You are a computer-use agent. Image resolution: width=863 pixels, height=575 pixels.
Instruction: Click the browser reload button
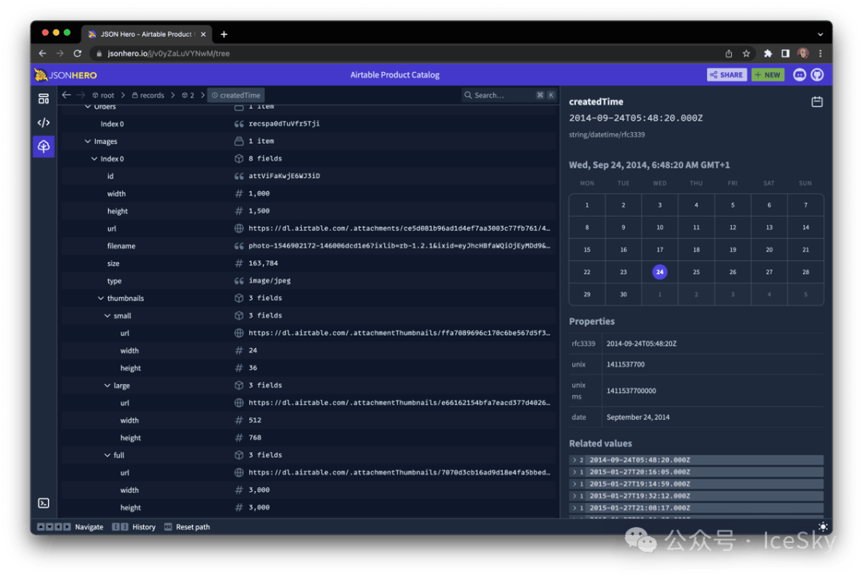pyautogui.click(x=78, y=54)
